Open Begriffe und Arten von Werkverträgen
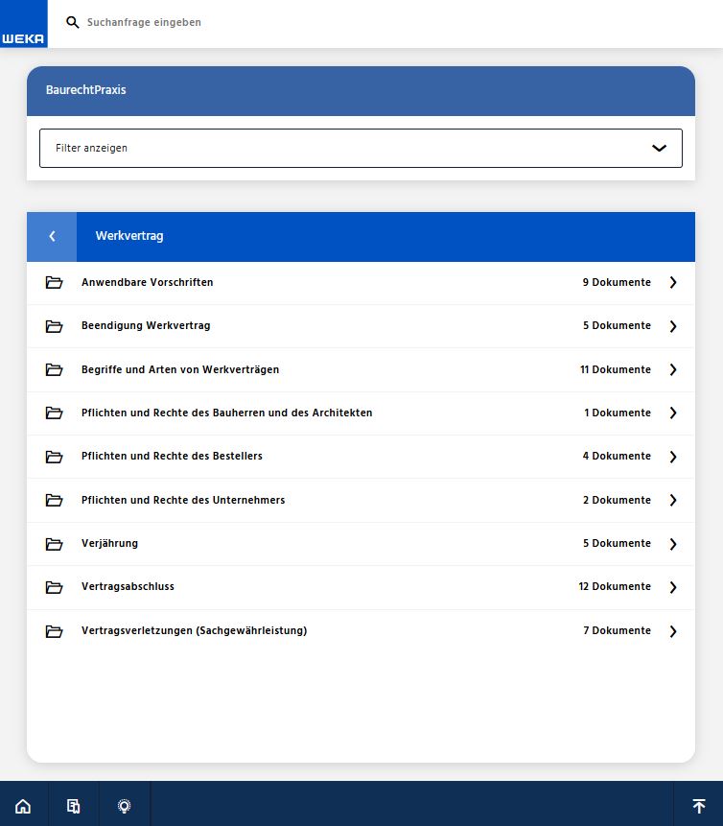This screenshot has width=723, height=826. [x=180, y=369]
